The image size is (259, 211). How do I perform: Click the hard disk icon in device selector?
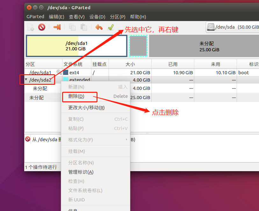tap(211, 27)
